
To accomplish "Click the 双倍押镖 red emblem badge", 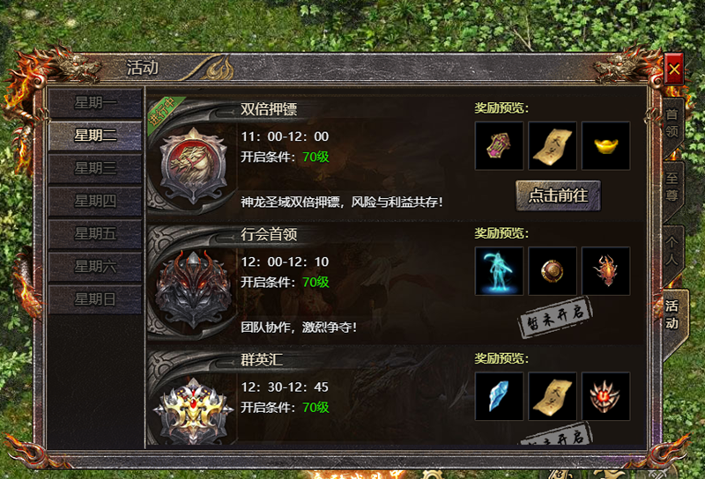I will pyautogui.click(x=193, y=166).
